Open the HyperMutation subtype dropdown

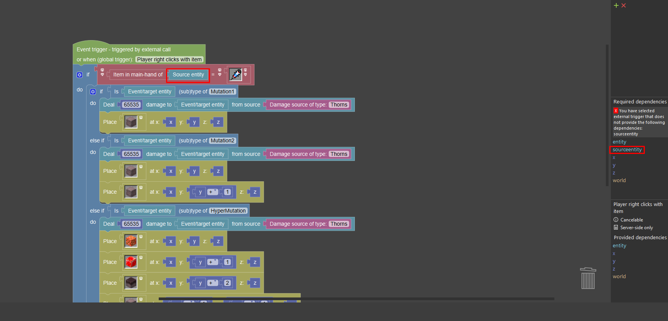(228, 211)
